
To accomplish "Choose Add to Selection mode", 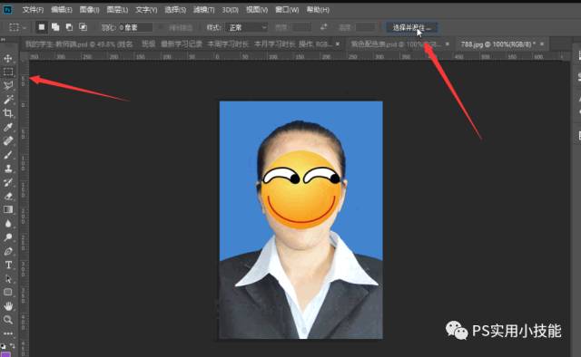I will [x=55, y=27].
